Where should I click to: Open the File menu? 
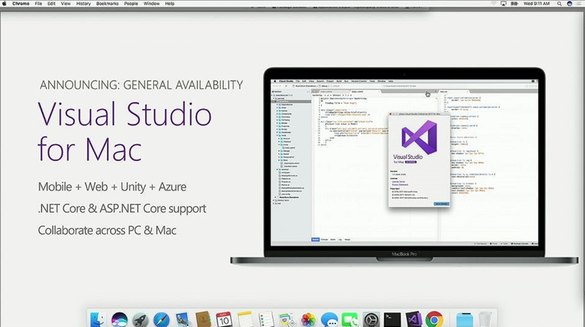click(x=38, y=3)
